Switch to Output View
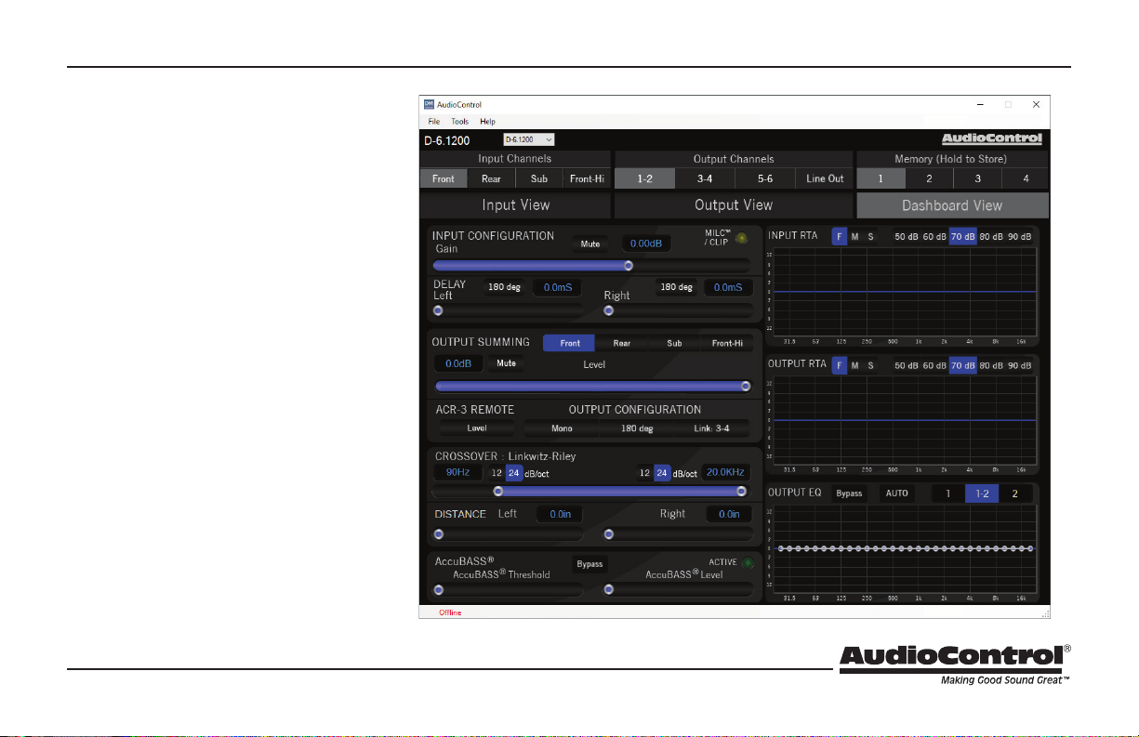 click(734, 204)
